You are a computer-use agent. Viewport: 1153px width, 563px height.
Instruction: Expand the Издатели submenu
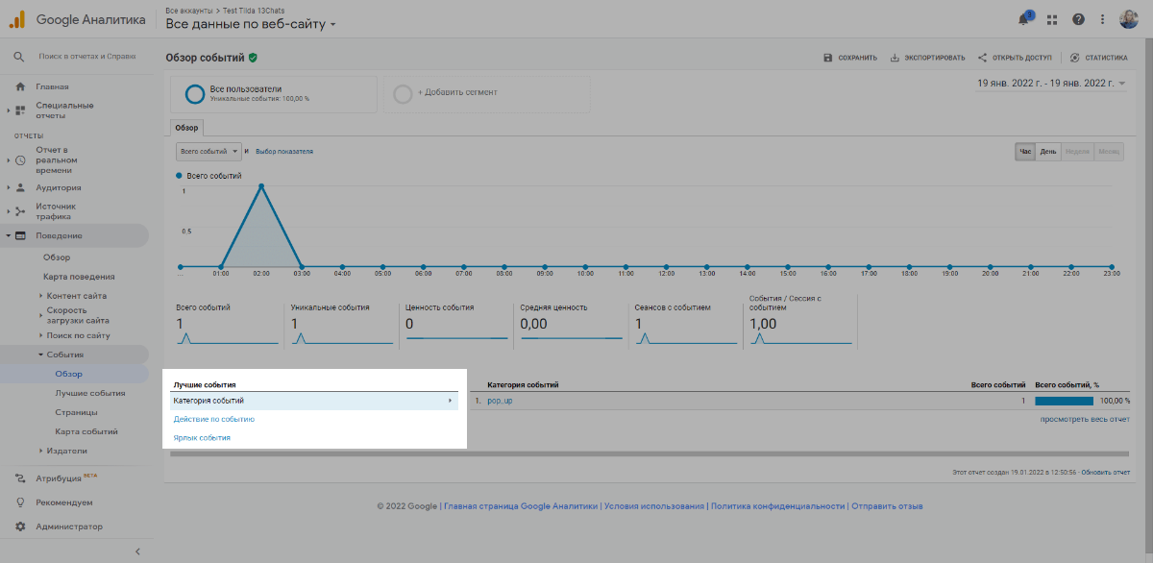[40, 451]
